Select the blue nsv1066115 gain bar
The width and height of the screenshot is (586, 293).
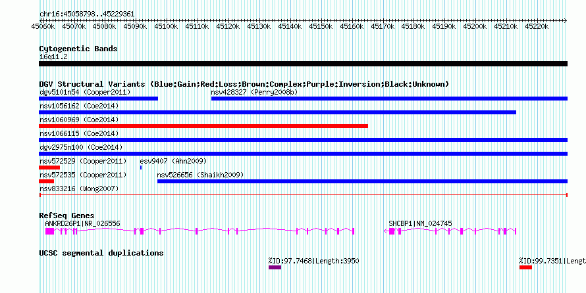(x=303, y=140)
